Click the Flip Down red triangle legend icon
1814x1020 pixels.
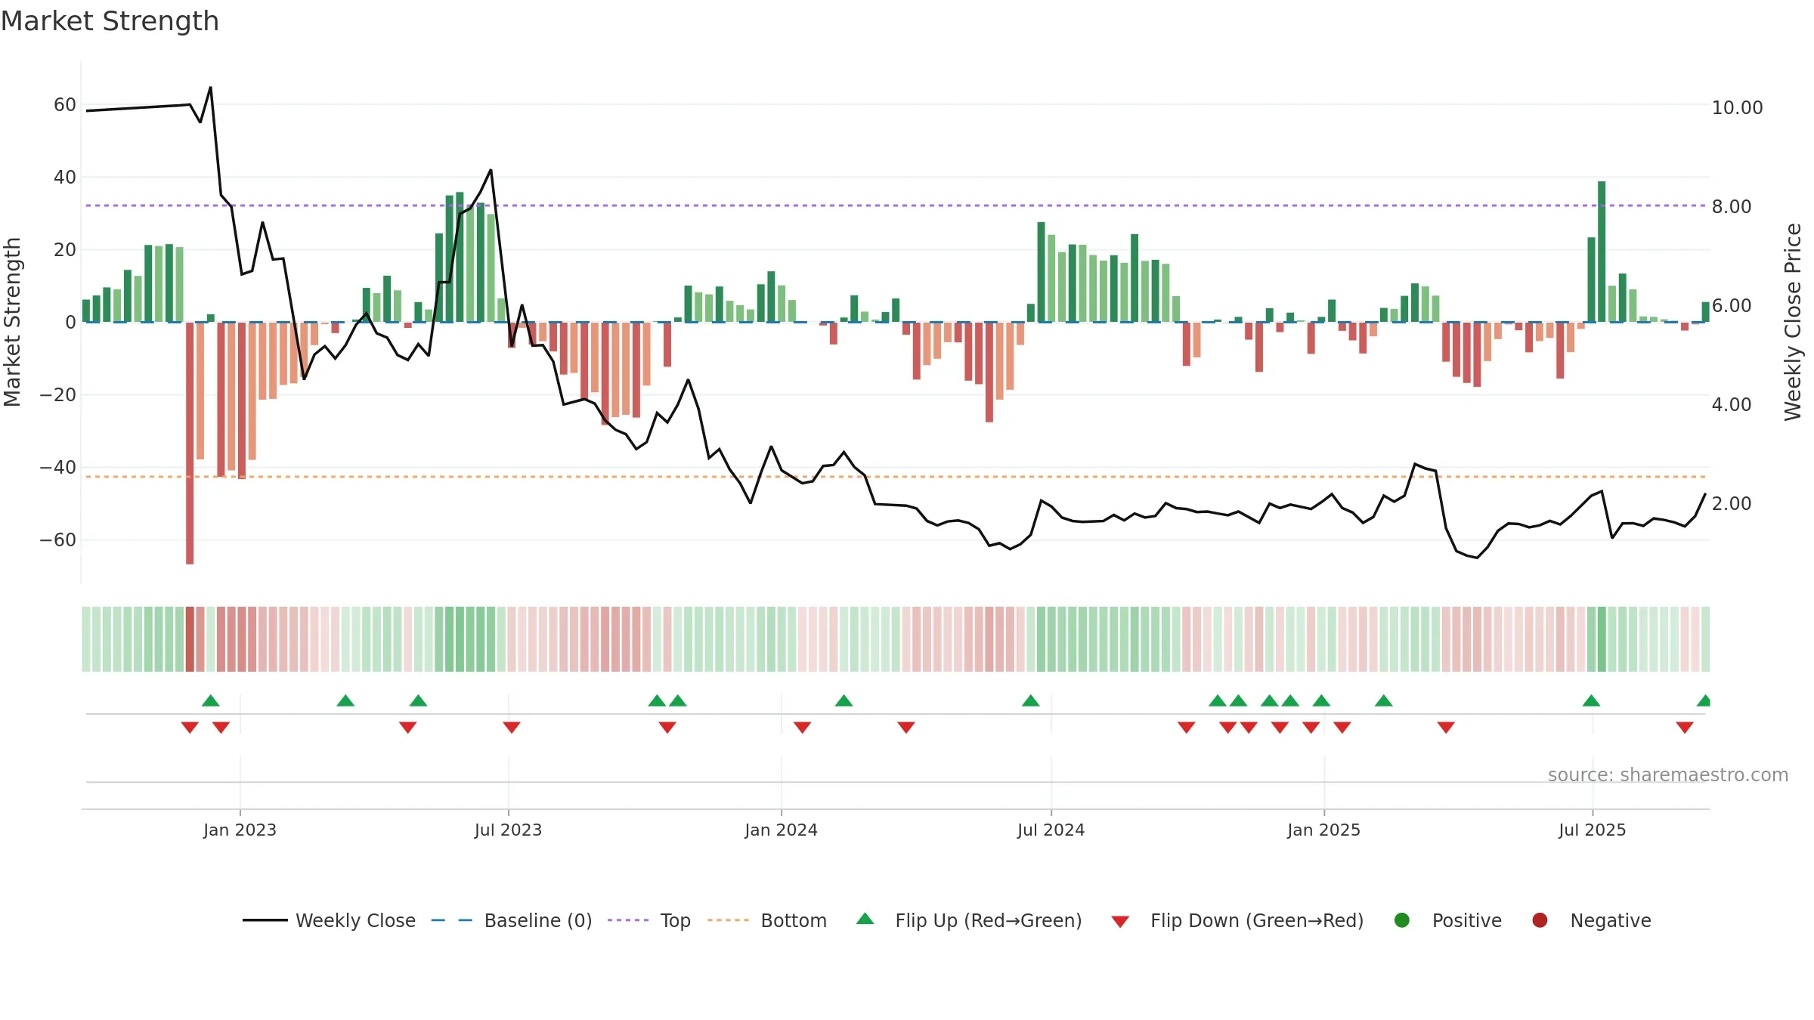1120,922
